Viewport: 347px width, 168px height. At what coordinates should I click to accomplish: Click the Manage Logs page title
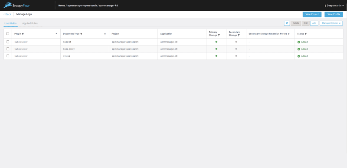(24, 14)
